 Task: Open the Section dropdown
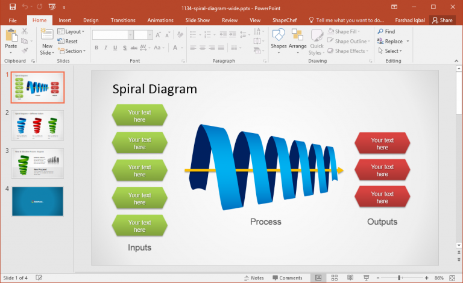(x=74, y=51)
